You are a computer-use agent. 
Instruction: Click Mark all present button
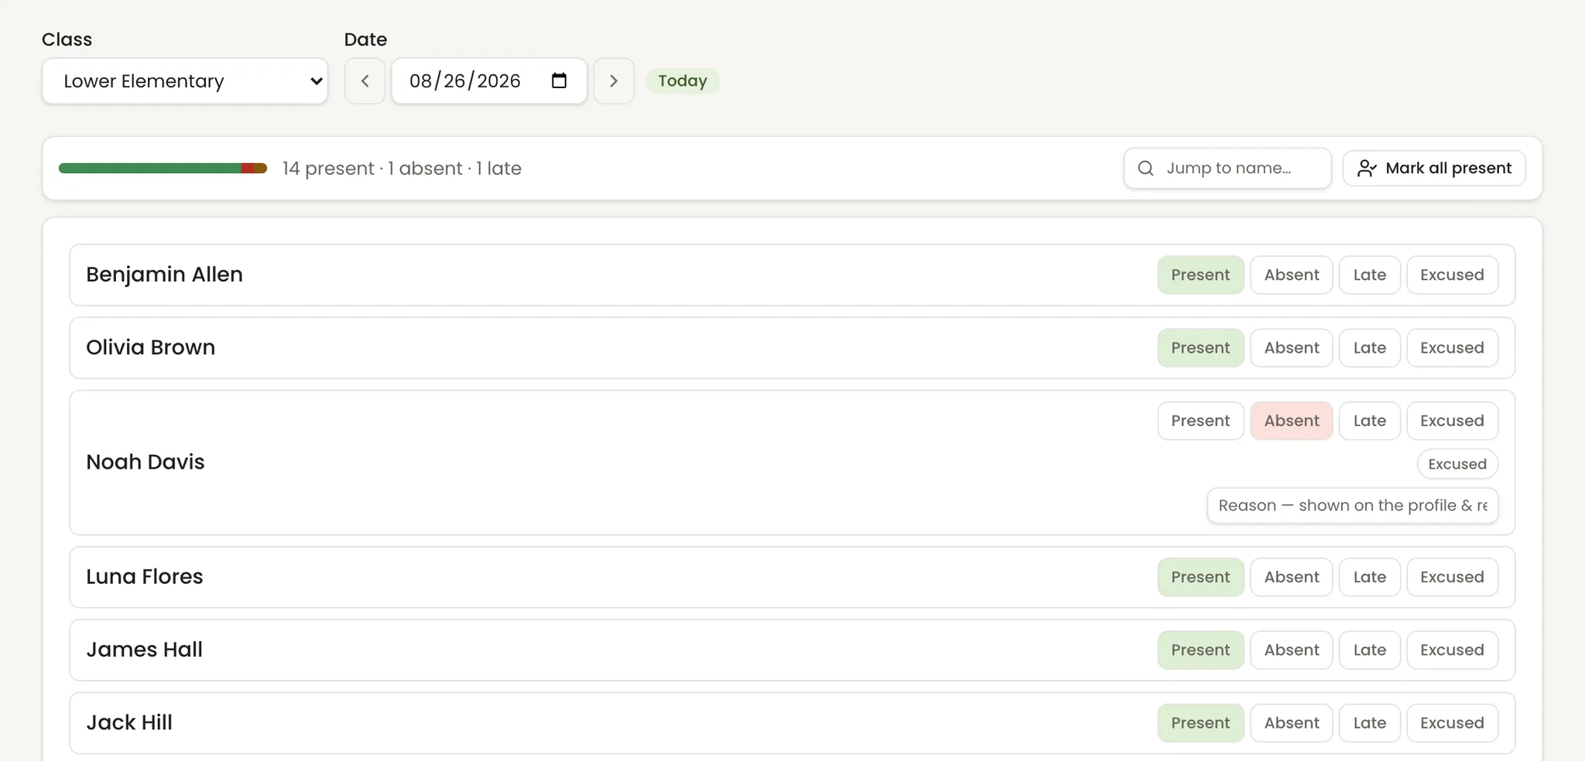1434,169
